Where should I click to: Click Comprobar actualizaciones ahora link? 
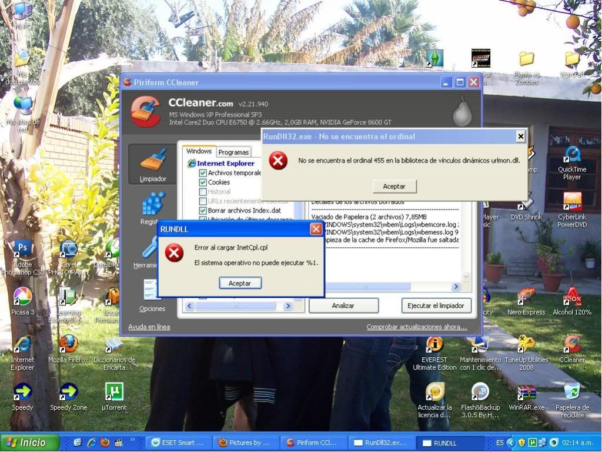(x=417, y=327)
